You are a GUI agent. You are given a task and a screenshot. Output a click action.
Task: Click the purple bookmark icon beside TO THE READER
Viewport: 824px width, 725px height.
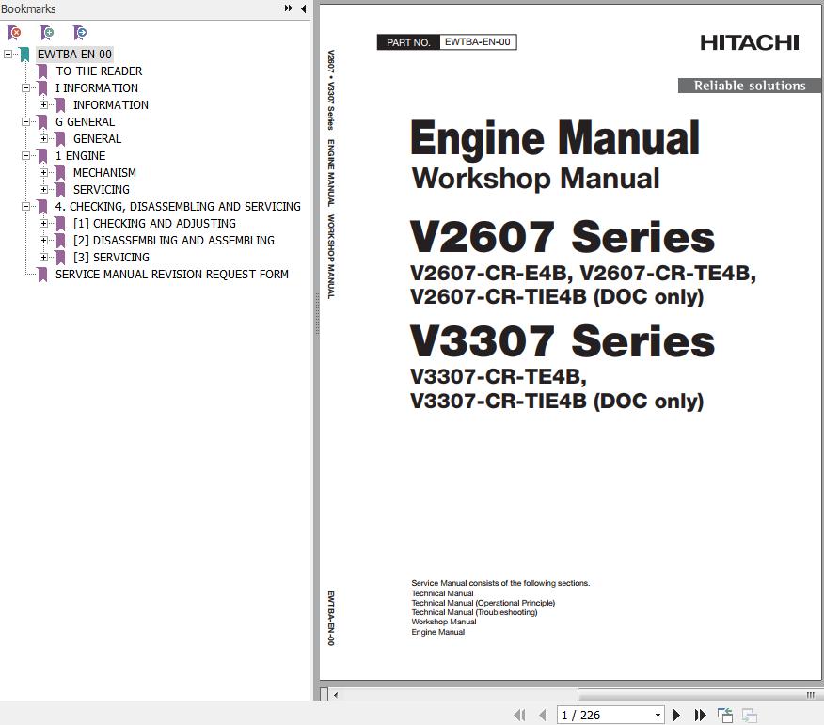(x=42, y=71)
